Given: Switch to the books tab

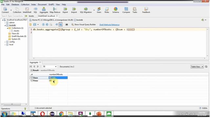Looking at the screenshot, I should [x=31, y=16].
